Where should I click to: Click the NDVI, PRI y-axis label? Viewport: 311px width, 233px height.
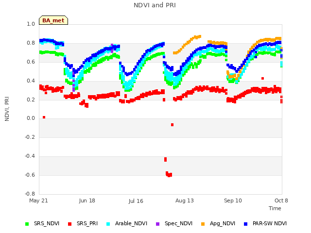(7, 109)
